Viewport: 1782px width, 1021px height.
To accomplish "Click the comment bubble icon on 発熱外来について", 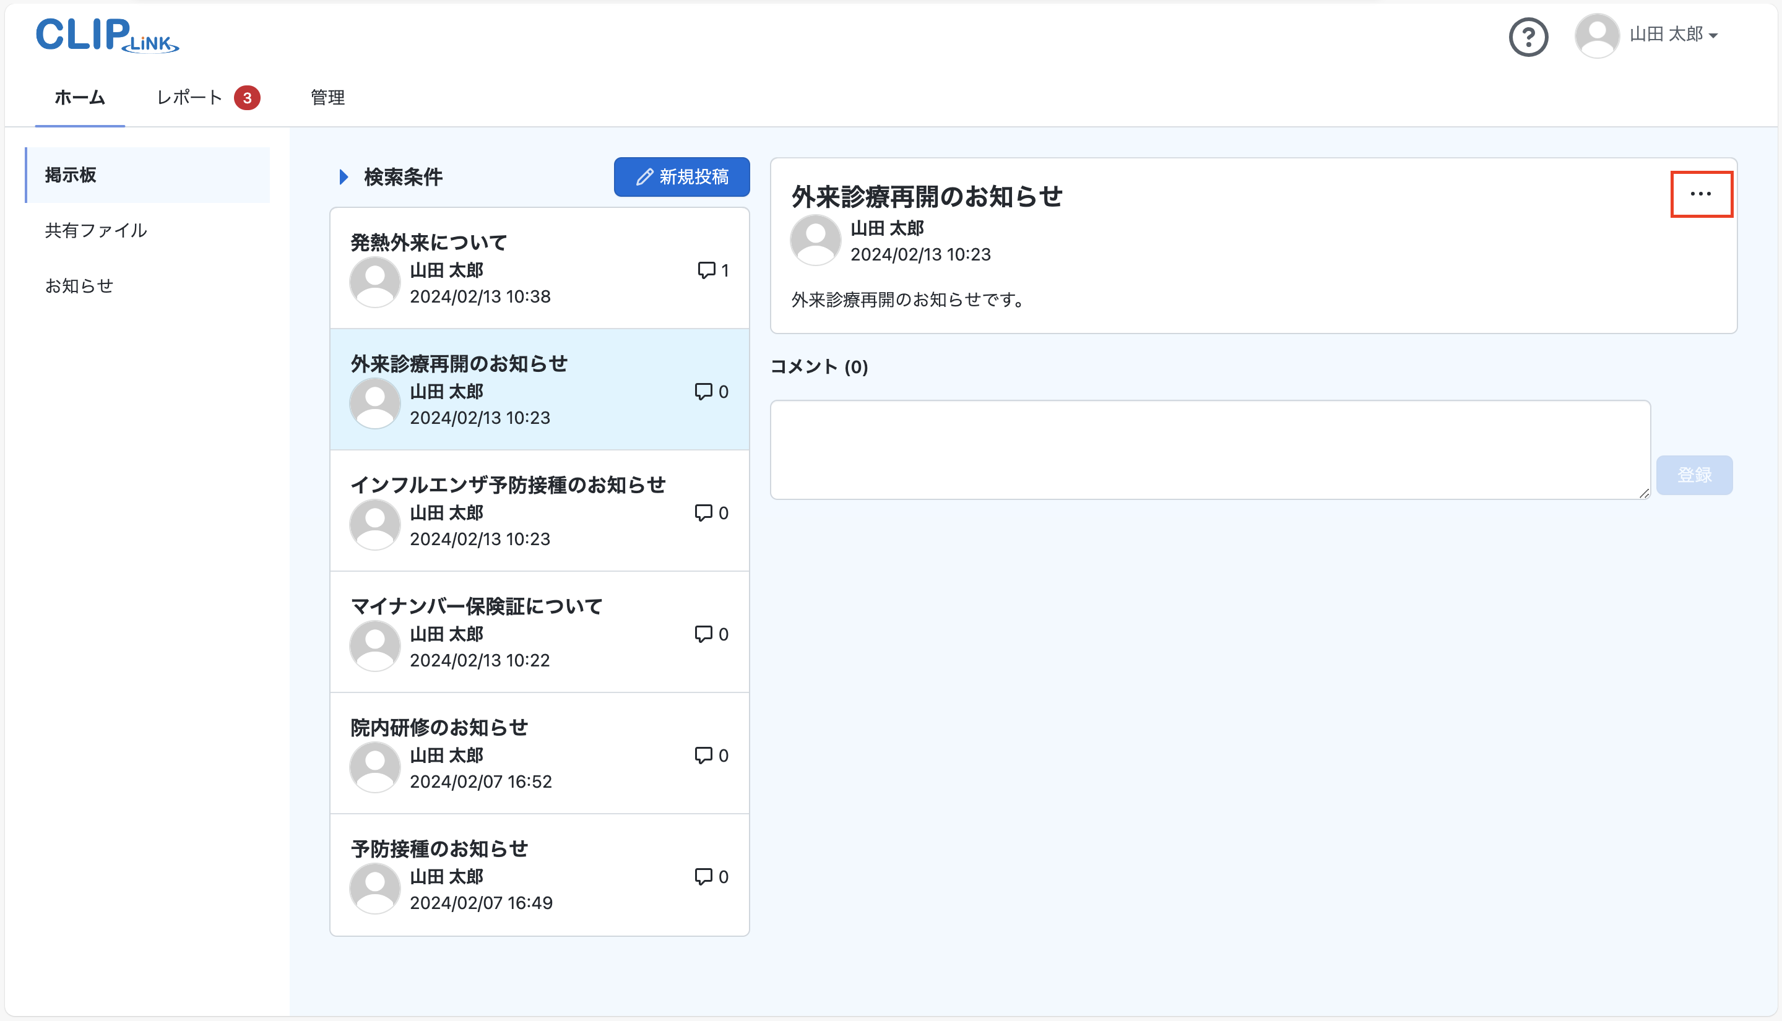I will click(706, 270).
